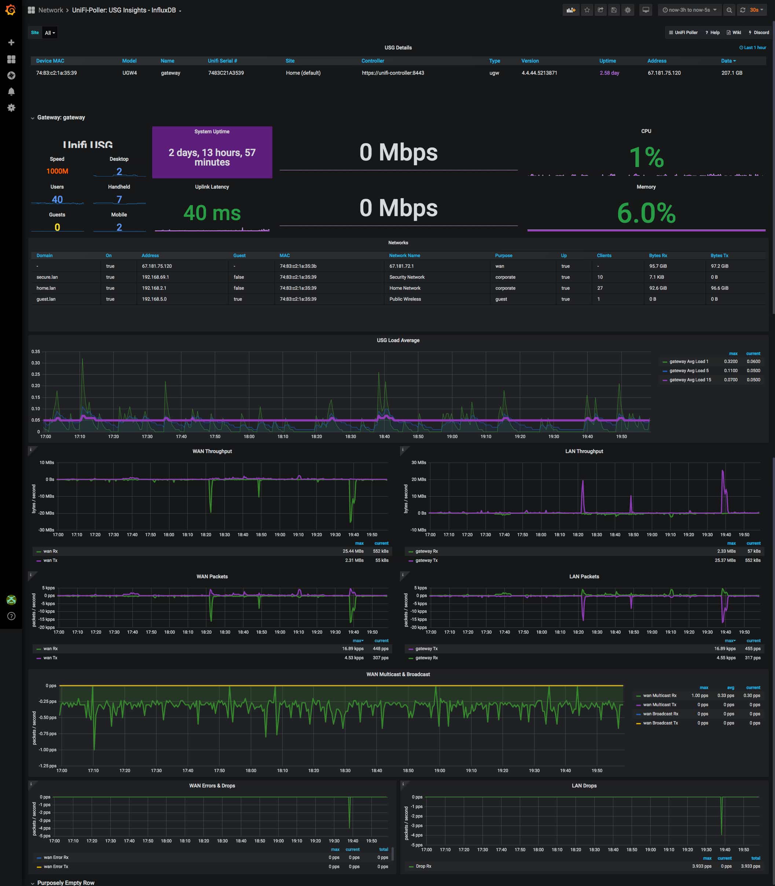Viewport: 775px width, 886px height.
Task: Cycle view mode with monitor icon
Action: [x=646, y=10]
